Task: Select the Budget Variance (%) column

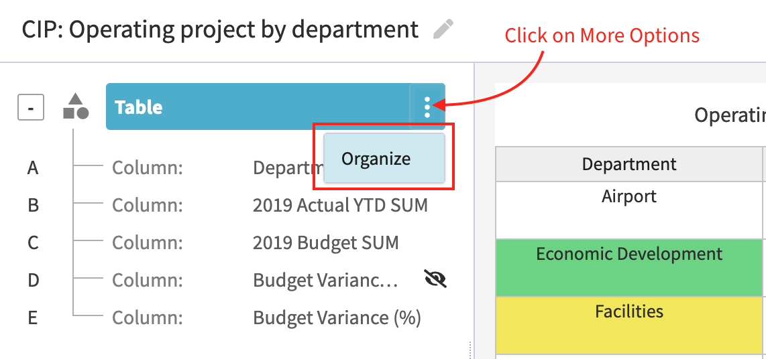Action: (x=337, y=317)
